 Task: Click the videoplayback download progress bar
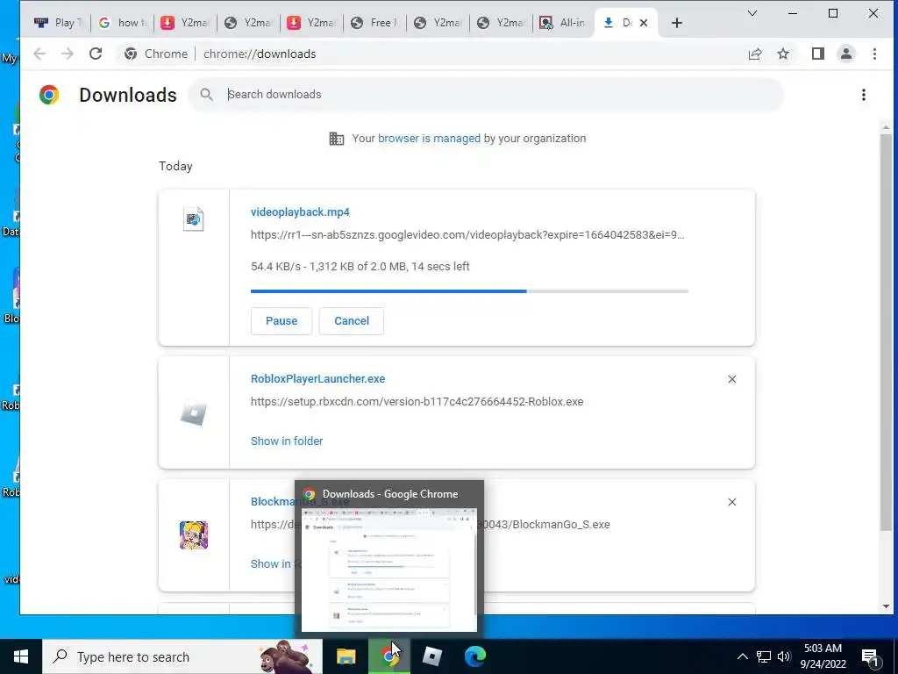tap(469, 291)
